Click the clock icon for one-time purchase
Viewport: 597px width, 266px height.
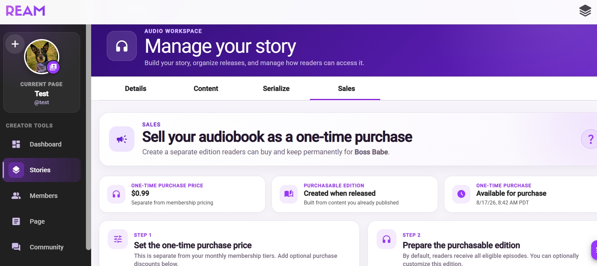(461, 194)
